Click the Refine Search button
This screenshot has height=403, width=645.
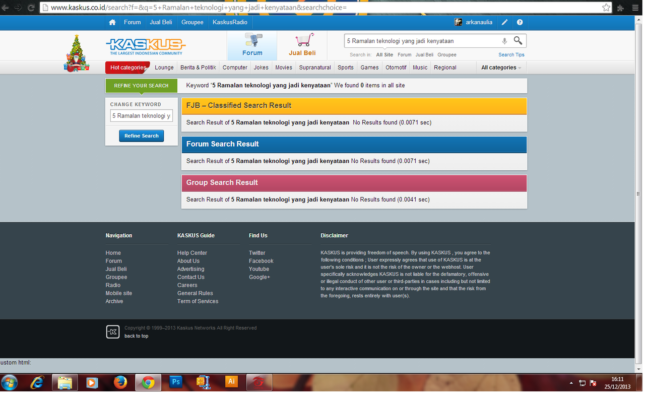(x=142, y=136)
